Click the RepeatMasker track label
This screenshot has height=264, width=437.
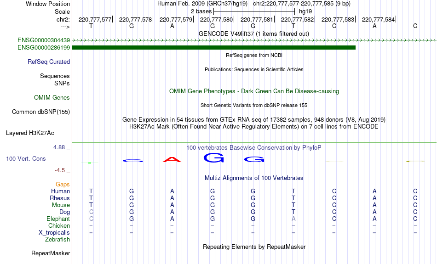[51, 253]
